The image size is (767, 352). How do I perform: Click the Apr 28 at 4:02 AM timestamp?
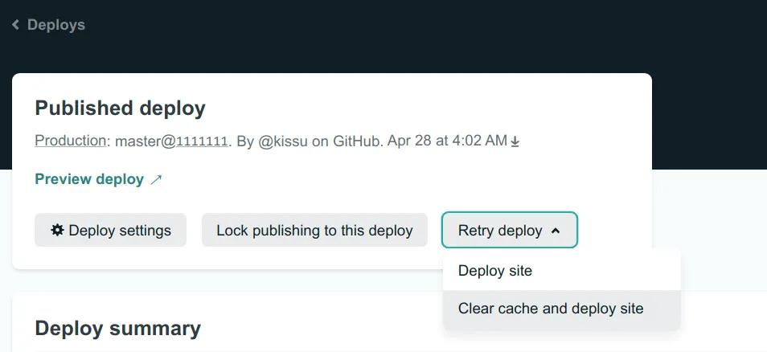click(447, 141)
